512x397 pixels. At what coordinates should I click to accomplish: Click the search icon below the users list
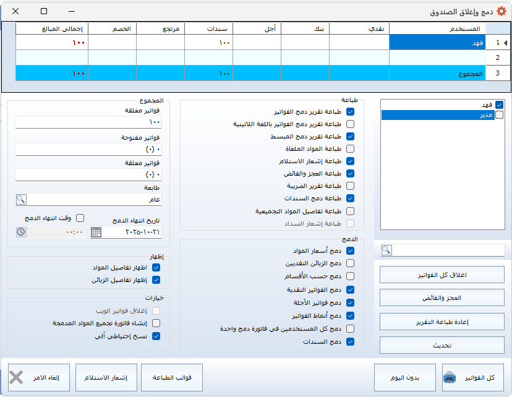point(387,250)
